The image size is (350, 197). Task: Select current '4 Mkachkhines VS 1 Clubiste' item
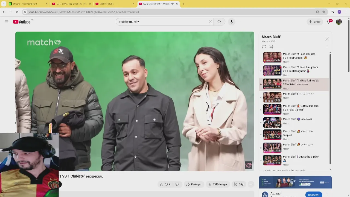294,84
